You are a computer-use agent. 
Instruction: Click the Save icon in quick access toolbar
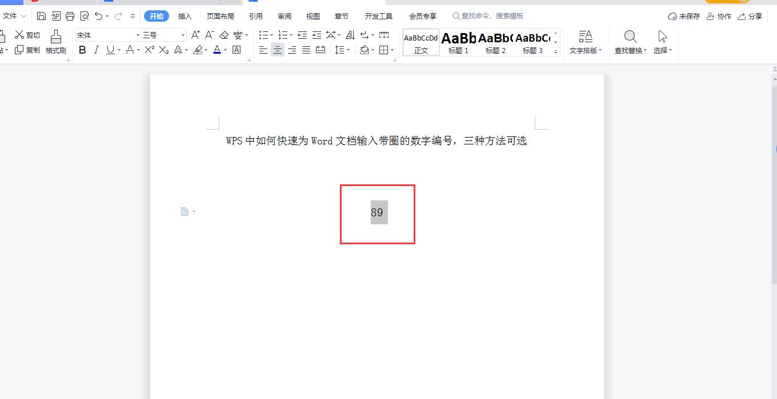[41, 16]
